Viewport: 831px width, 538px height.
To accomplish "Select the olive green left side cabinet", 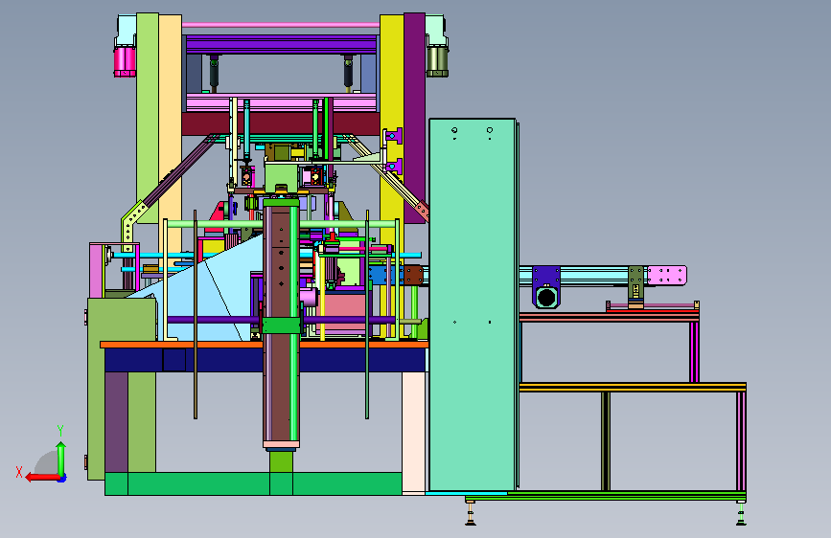I will [x=121, y=390].
